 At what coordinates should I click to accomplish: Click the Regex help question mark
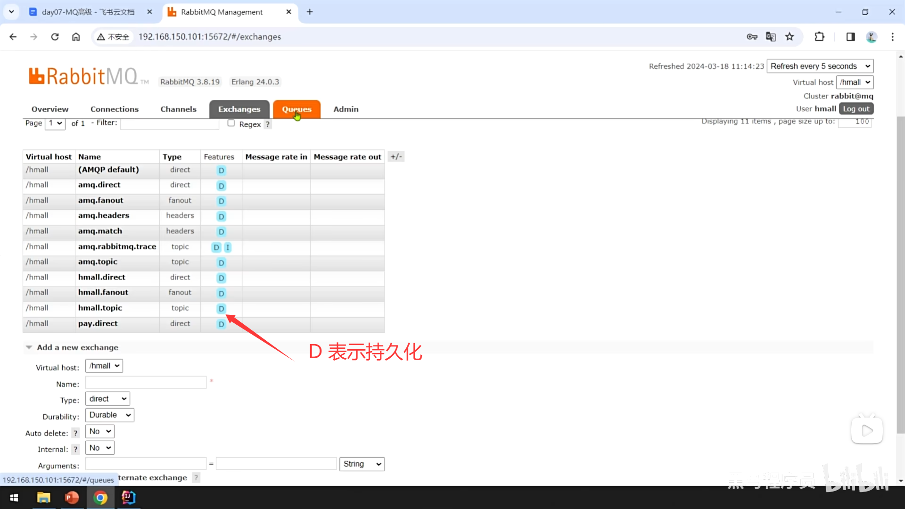(267, 124)
